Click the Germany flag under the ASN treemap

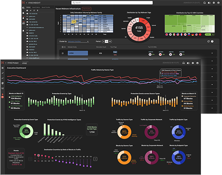(x=193, y=34)
